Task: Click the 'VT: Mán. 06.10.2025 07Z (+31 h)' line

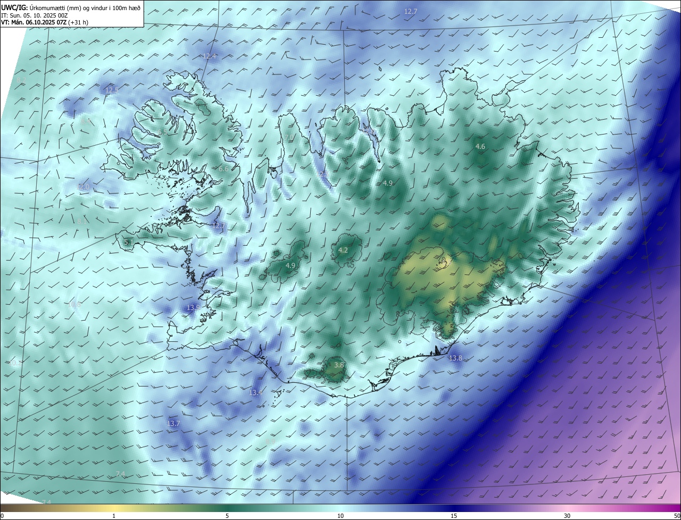Action: (45, 22)
